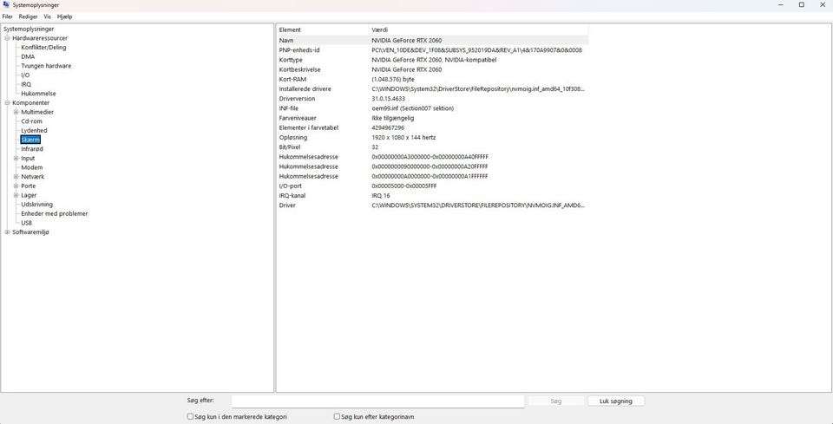Click memory address value ending A40FFFFF
This screenshot has width=833, height=424.
pyautogui.click(x=430, y=157)
